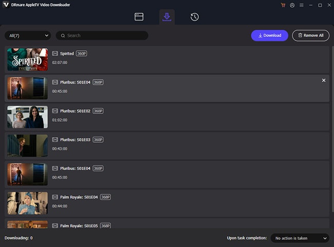Click the 360P badge on Spirited
This screenshot has width=334, height=247.
(x=82, y=53)
